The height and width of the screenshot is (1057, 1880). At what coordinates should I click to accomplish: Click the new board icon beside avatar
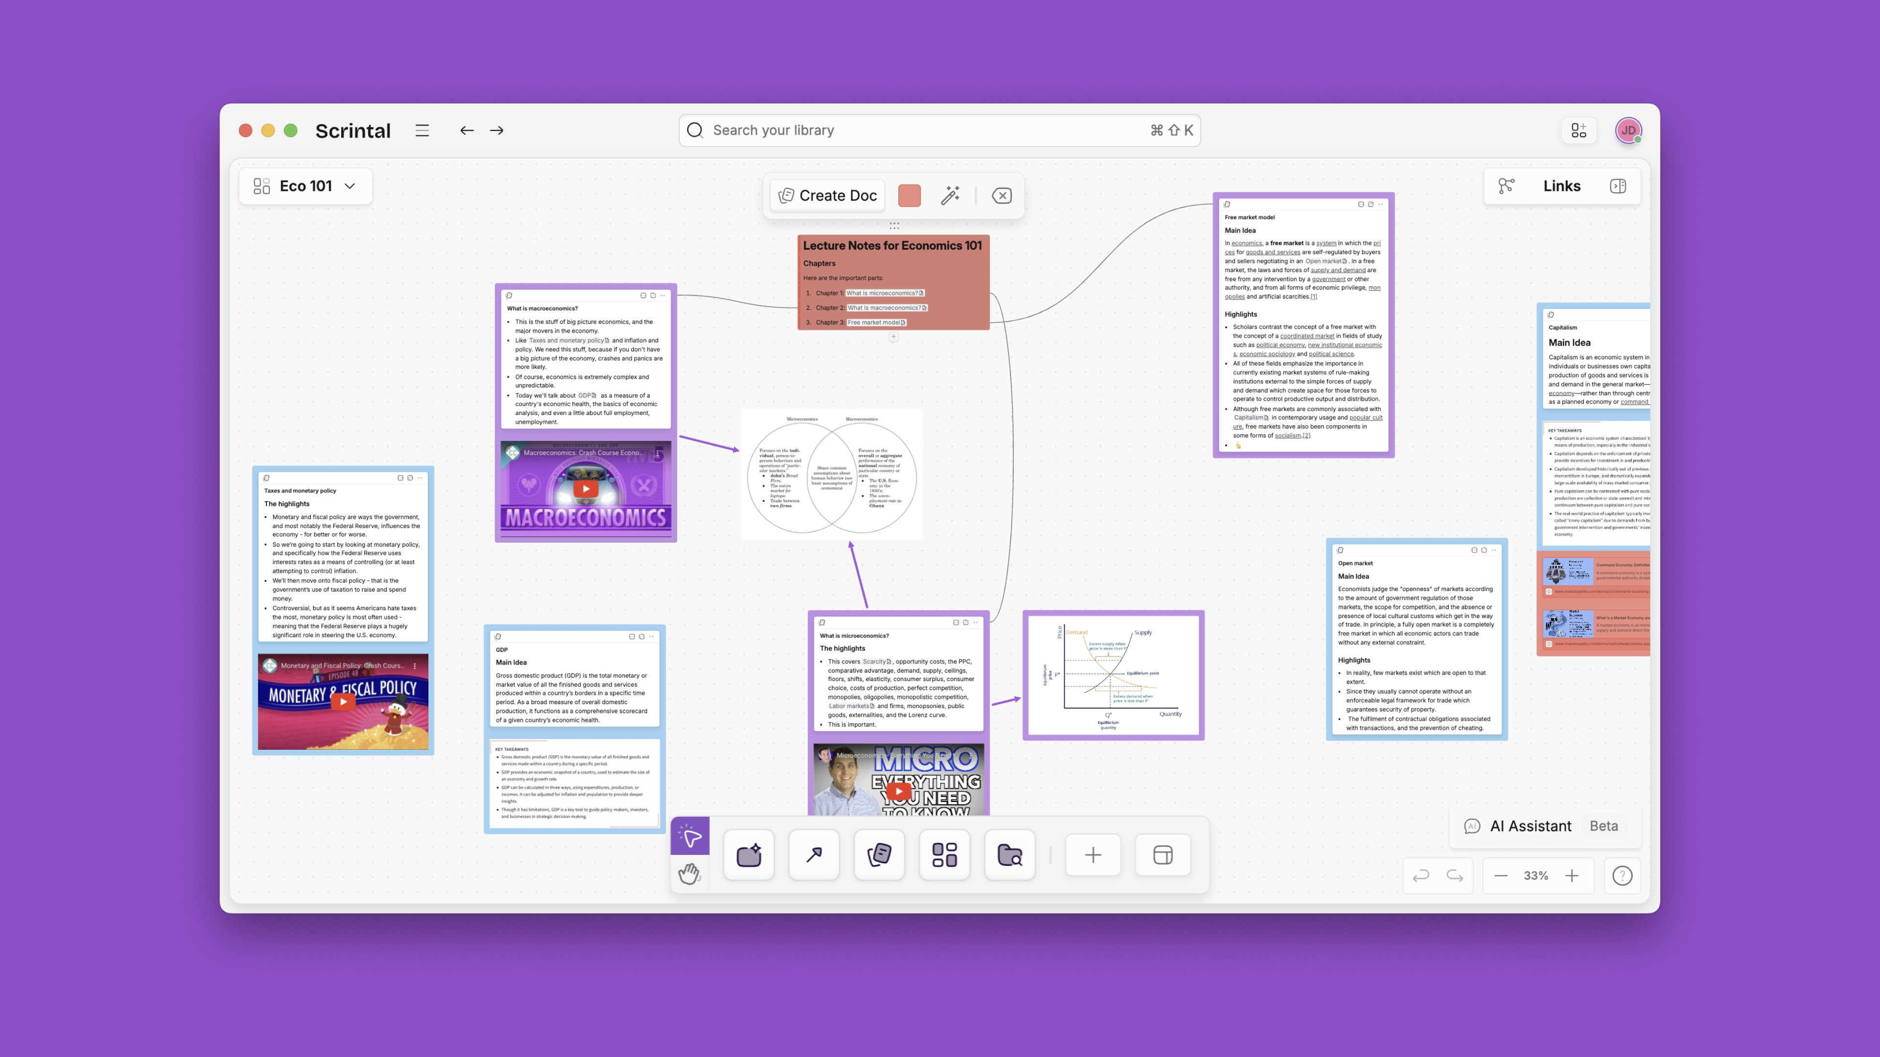pyautogui.click(x=1578, y=131)
